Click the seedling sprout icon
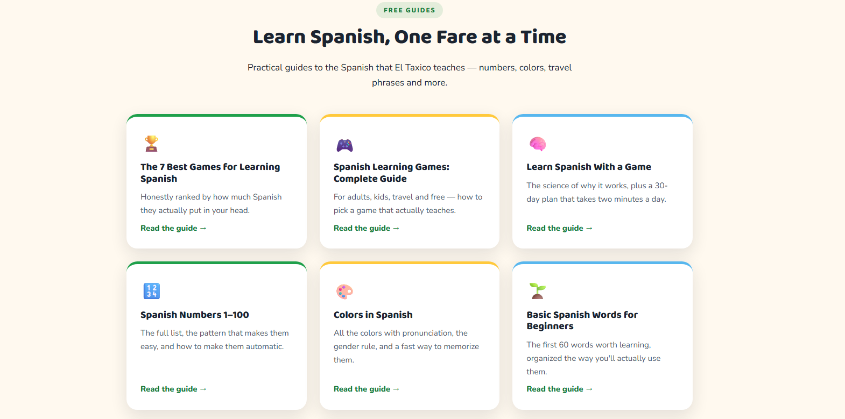Screen dimensions: 845x419 point(538,291)
